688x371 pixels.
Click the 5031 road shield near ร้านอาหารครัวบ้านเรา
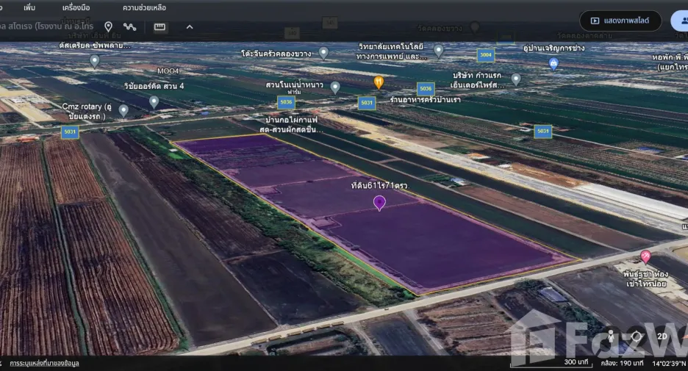pyautogui.click(x=366, y=103)
